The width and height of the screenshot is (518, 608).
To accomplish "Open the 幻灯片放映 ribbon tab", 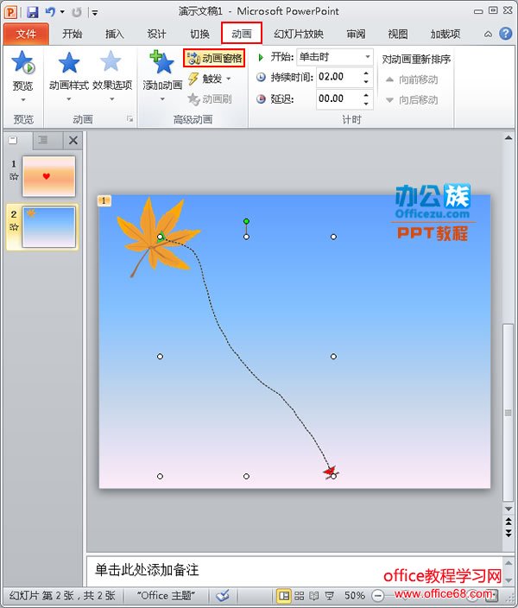I will [x=299, y=35].
